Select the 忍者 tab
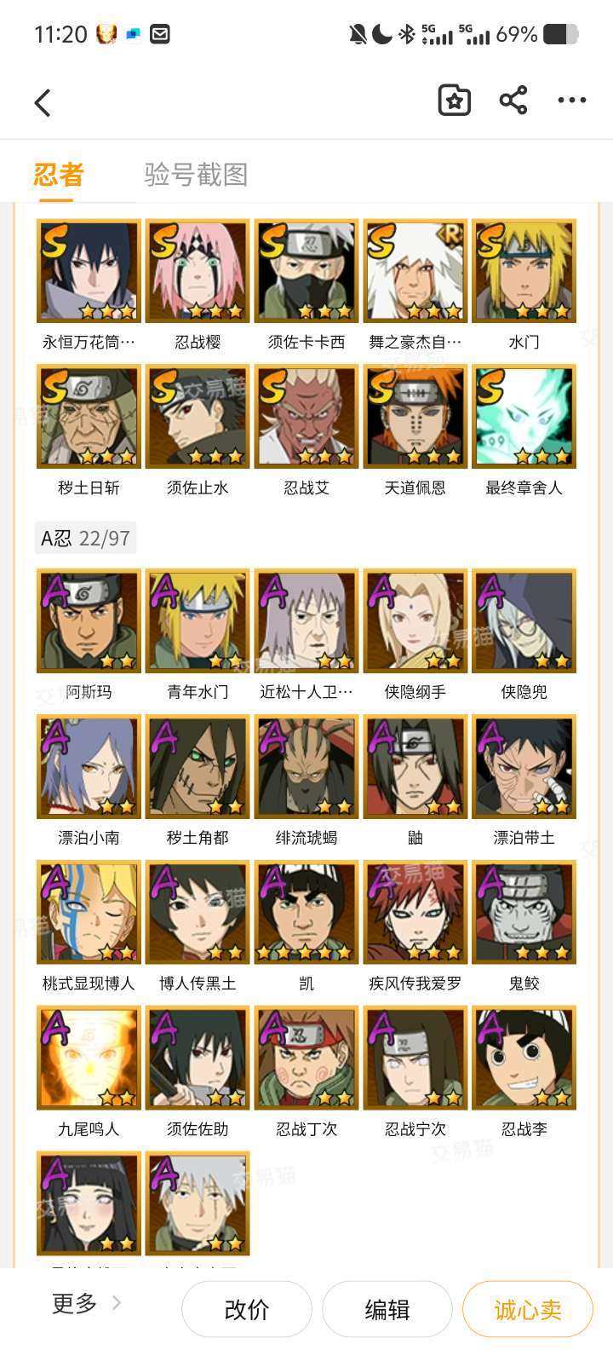Viewport: 613px width, 1350px height. point(59,175)
